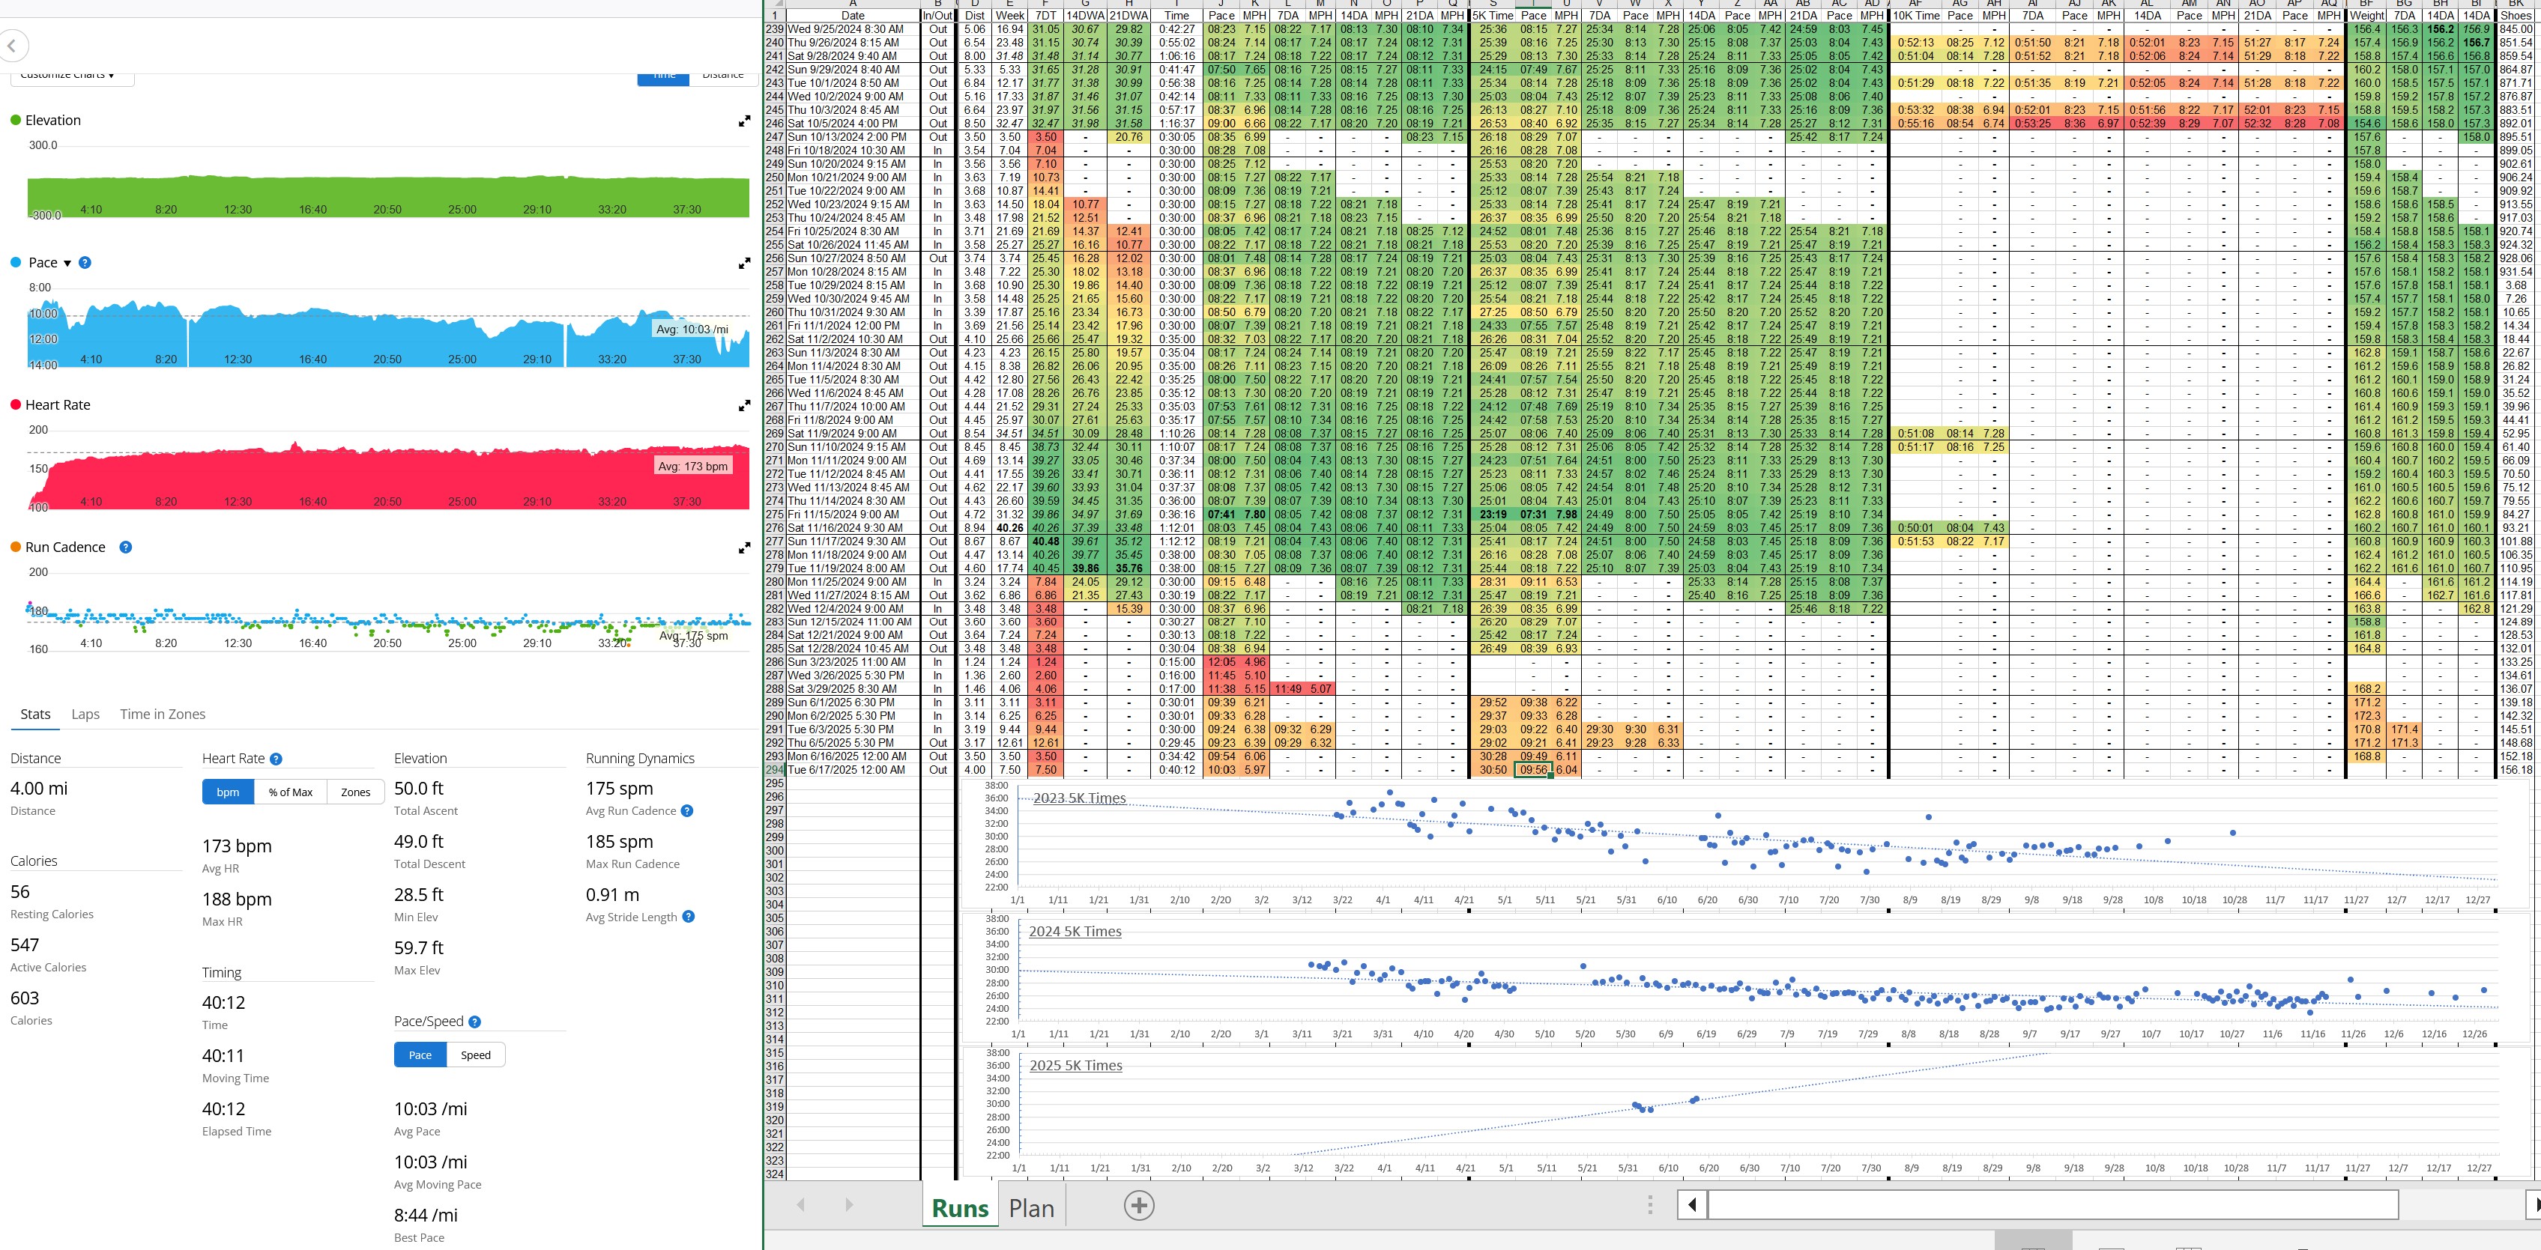Click the 2024 5K Times chart title
Image resolution: width=2541 pixels, height=1250 pixels.
(1075, 931)
